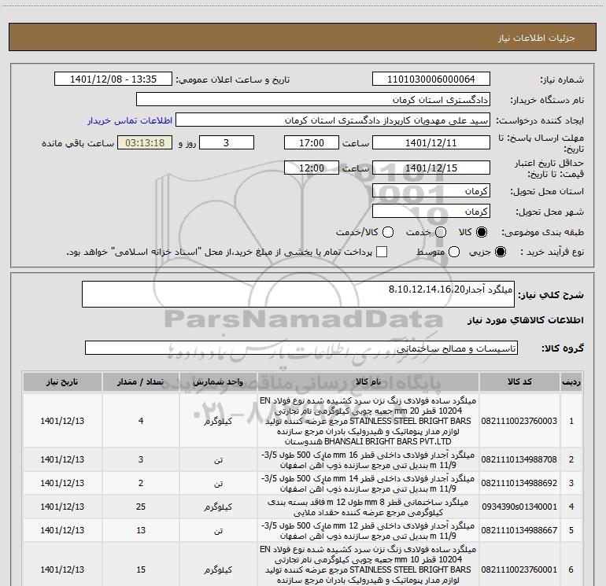Click the نام کالا column header
606x586 pixels.
(368, 381)
